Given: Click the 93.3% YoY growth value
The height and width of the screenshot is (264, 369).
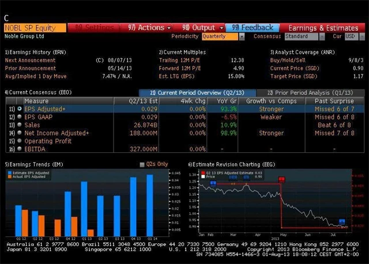Looking at the screenshot, I should tap(228, 109).
